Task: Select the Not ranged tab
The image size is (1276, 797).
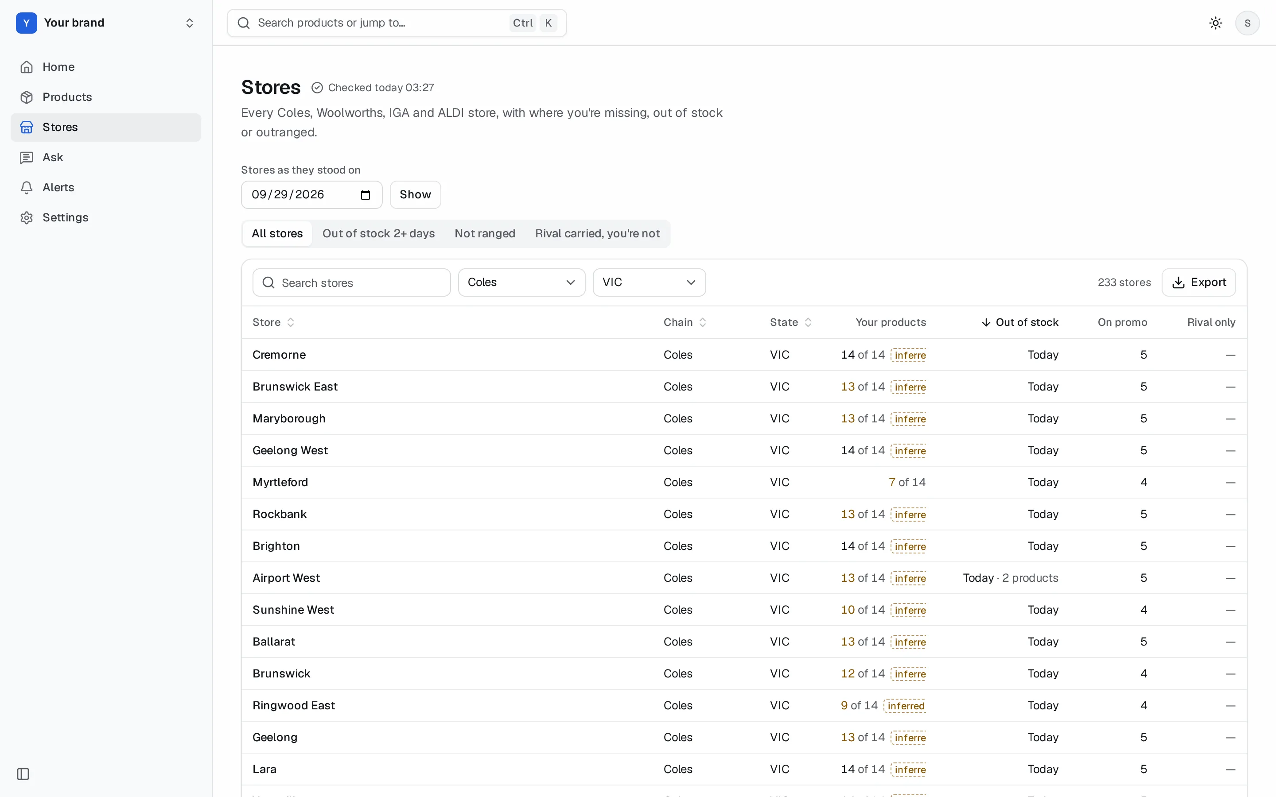Action: pyautogui.click(x=485, y=233)
